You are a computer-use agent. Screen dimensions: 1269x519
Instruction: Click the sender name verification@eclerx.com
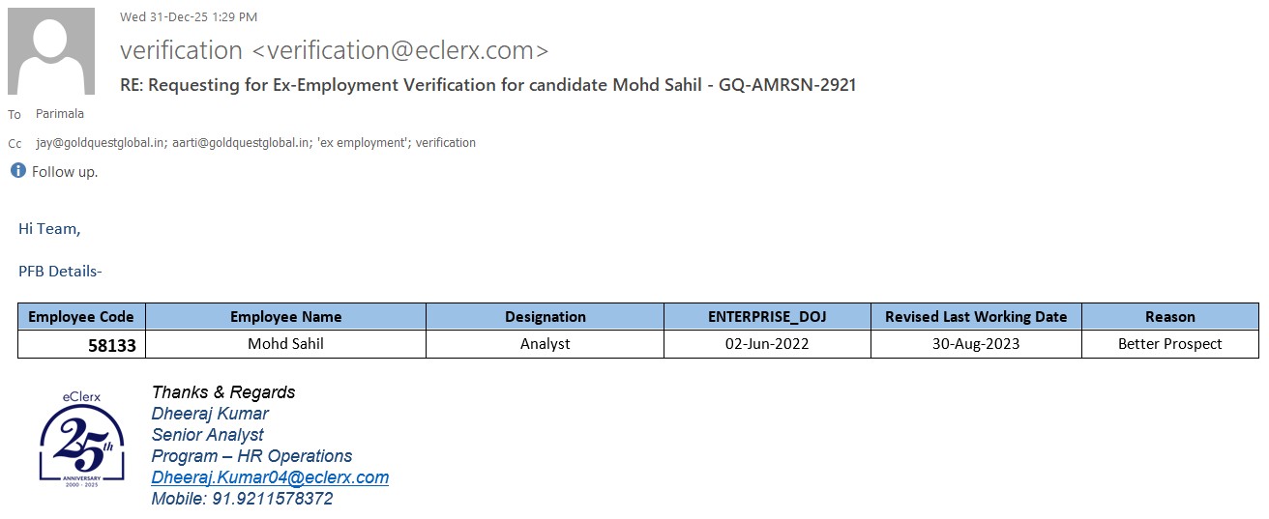pos(334,50)
